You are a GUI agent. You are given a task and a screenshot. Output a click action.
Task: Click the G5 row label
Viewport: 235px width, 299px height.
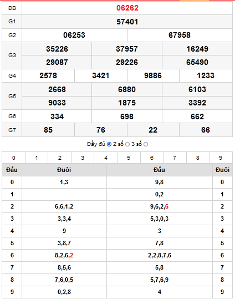tap(12, 97)
